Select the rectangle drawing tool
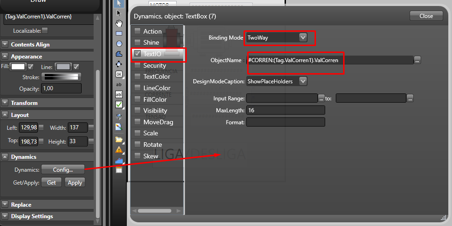The image size is (452, 226). [119, 34]
